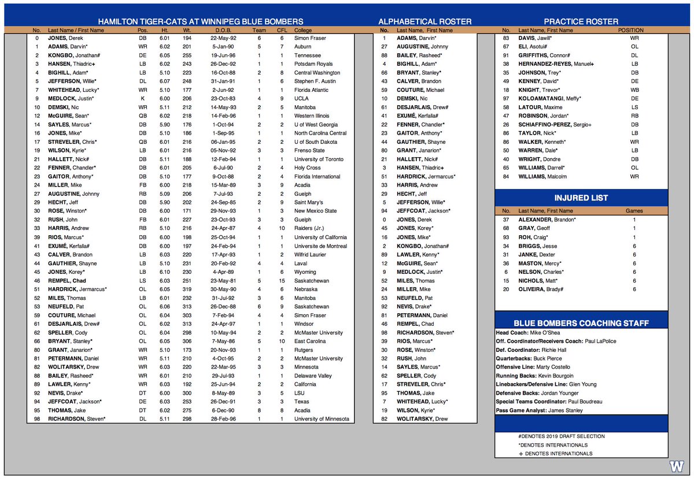The image size is (694, 479).
Task: Select the college cell LSU
Action: point(299,393)
